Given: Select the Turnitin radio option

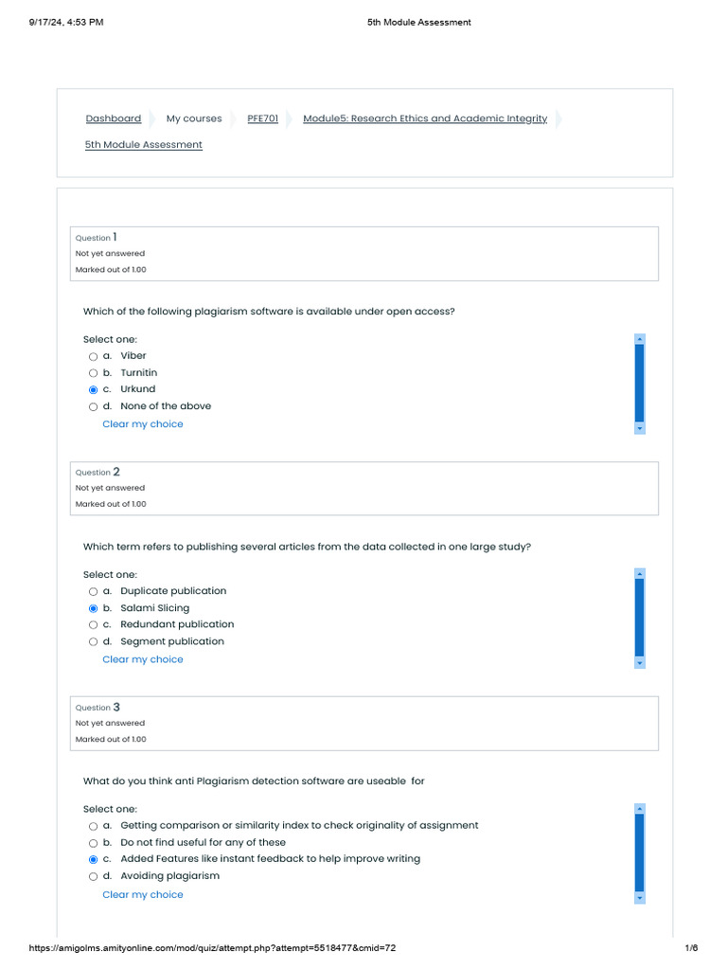Looking at the screenshot, I should click(94, 373).
